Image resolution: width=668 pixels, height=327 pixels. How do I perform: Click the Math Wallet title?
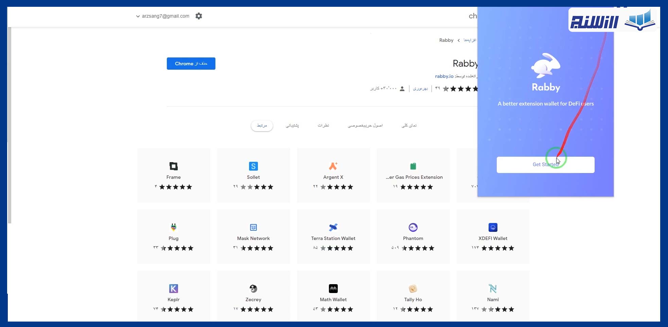(x=333, y=299)
